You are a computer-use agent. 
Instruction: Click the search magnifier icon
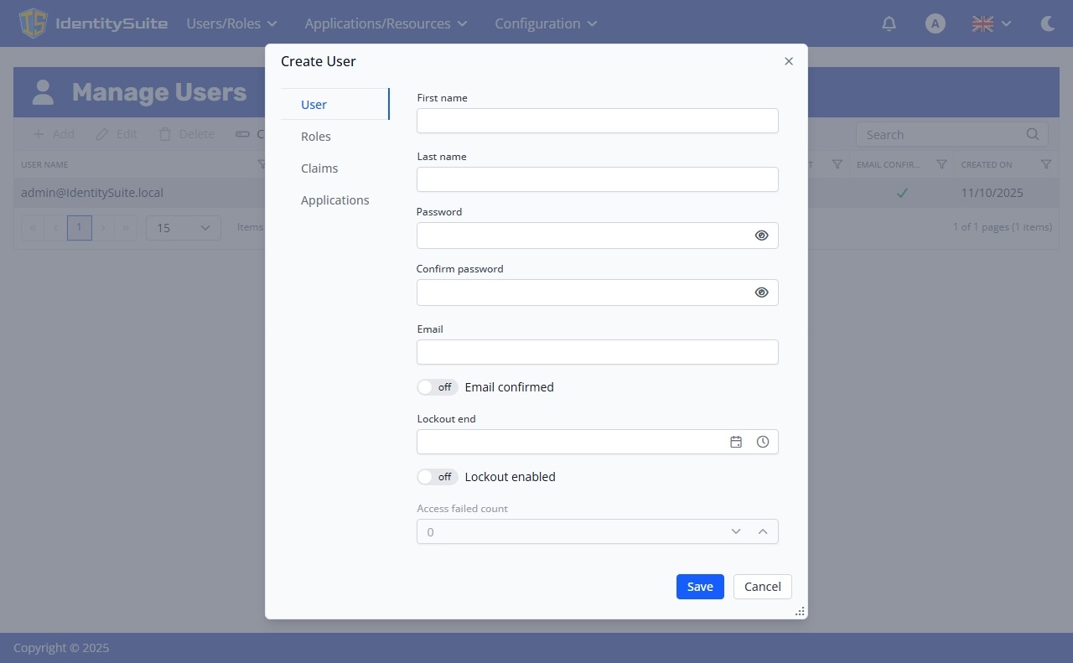click(x=1032, y=134)
